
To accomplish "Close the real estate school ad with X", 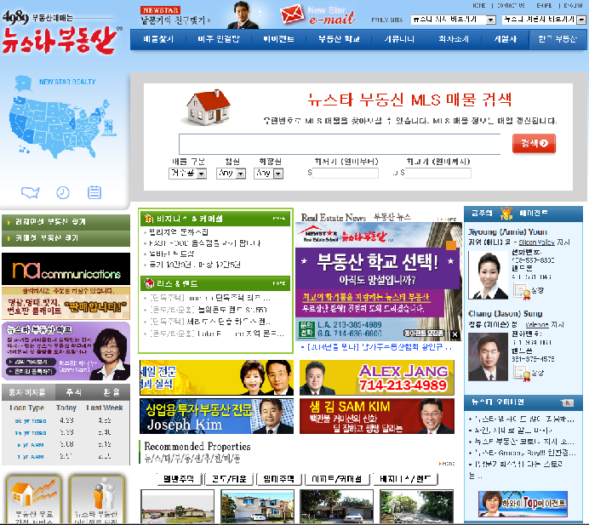I will [455, 334].
